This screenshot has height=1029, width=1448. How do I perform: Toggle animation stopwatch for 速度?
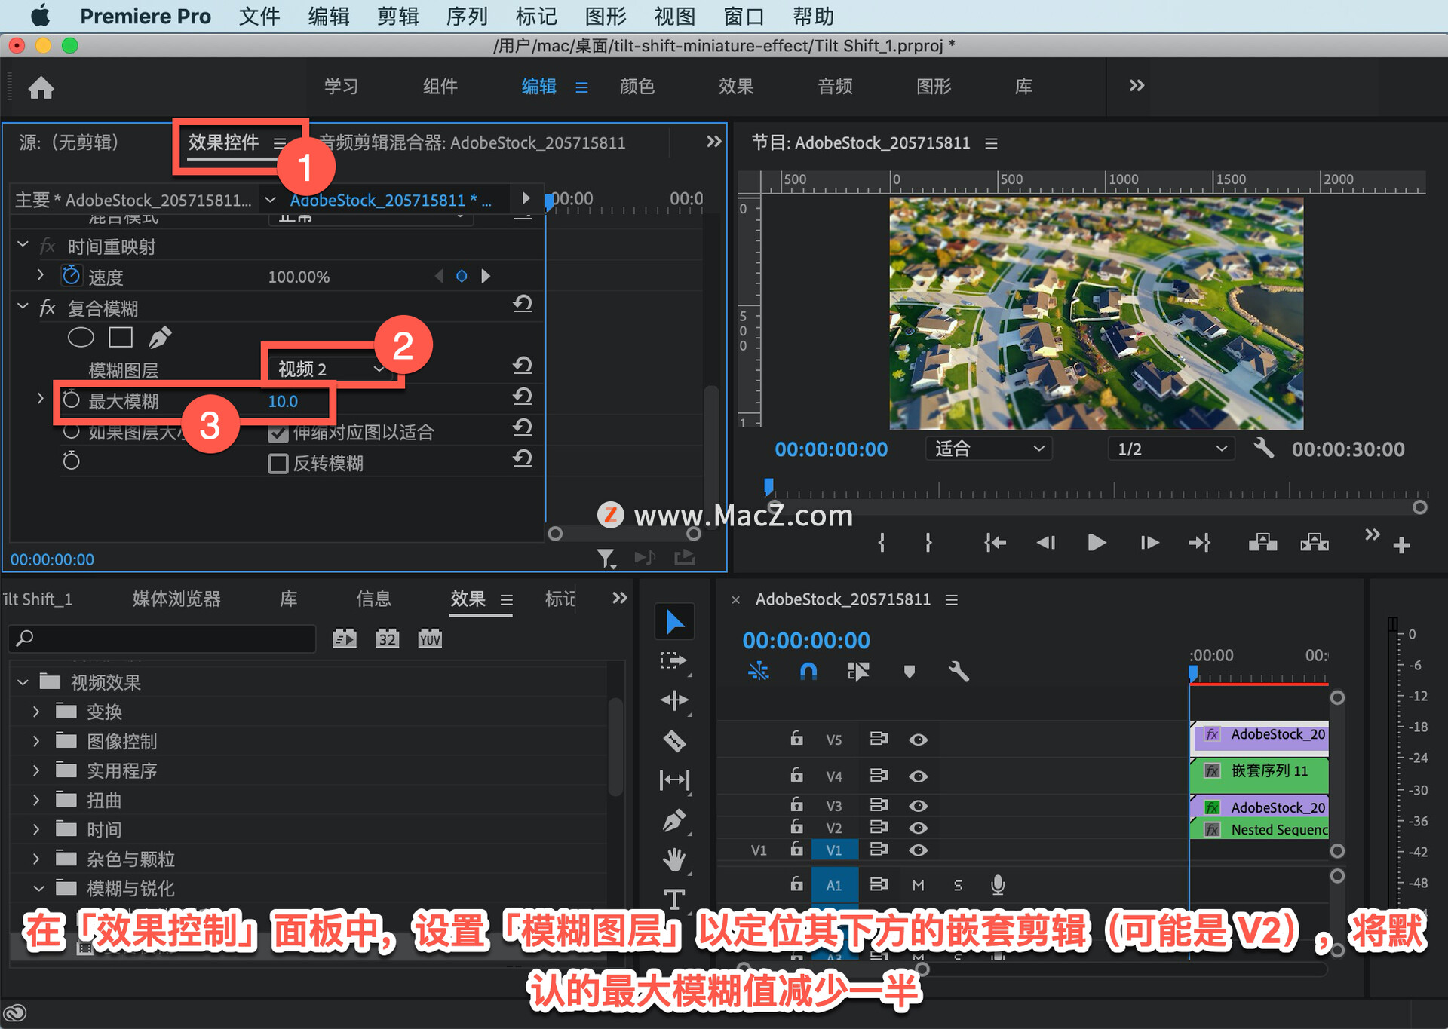pos(71,276)
